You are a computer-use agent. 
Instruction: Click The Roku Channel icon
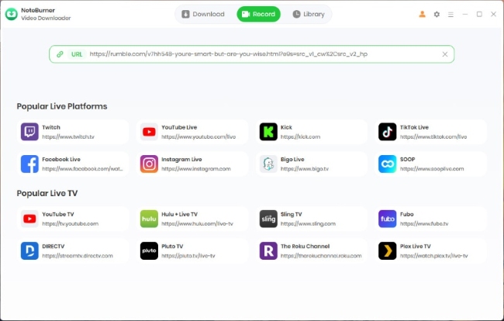(268, 251)
